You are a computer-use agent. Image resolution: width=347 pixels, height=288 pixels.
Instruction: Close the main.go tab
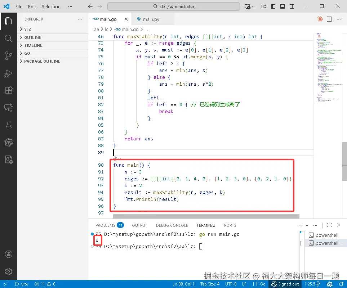coord(126,19)
